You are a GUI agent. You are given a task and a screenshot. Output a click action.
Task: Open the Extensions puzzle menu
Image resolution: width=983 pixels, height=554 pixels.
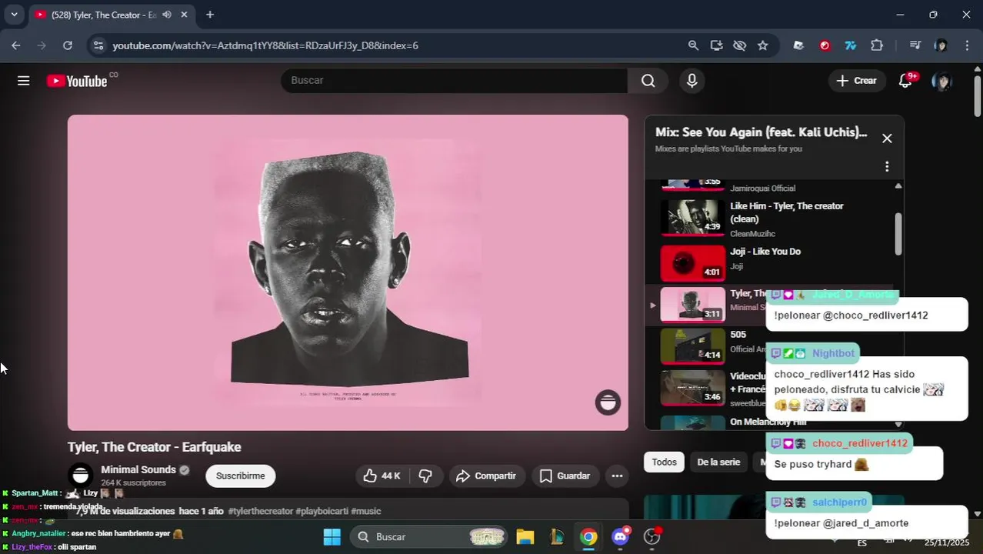(877, 45)
